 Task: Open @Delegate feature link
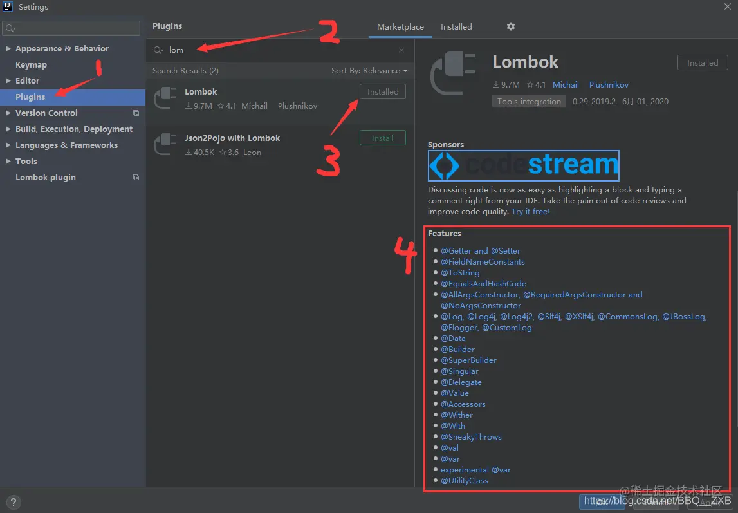tap(461, 382)
